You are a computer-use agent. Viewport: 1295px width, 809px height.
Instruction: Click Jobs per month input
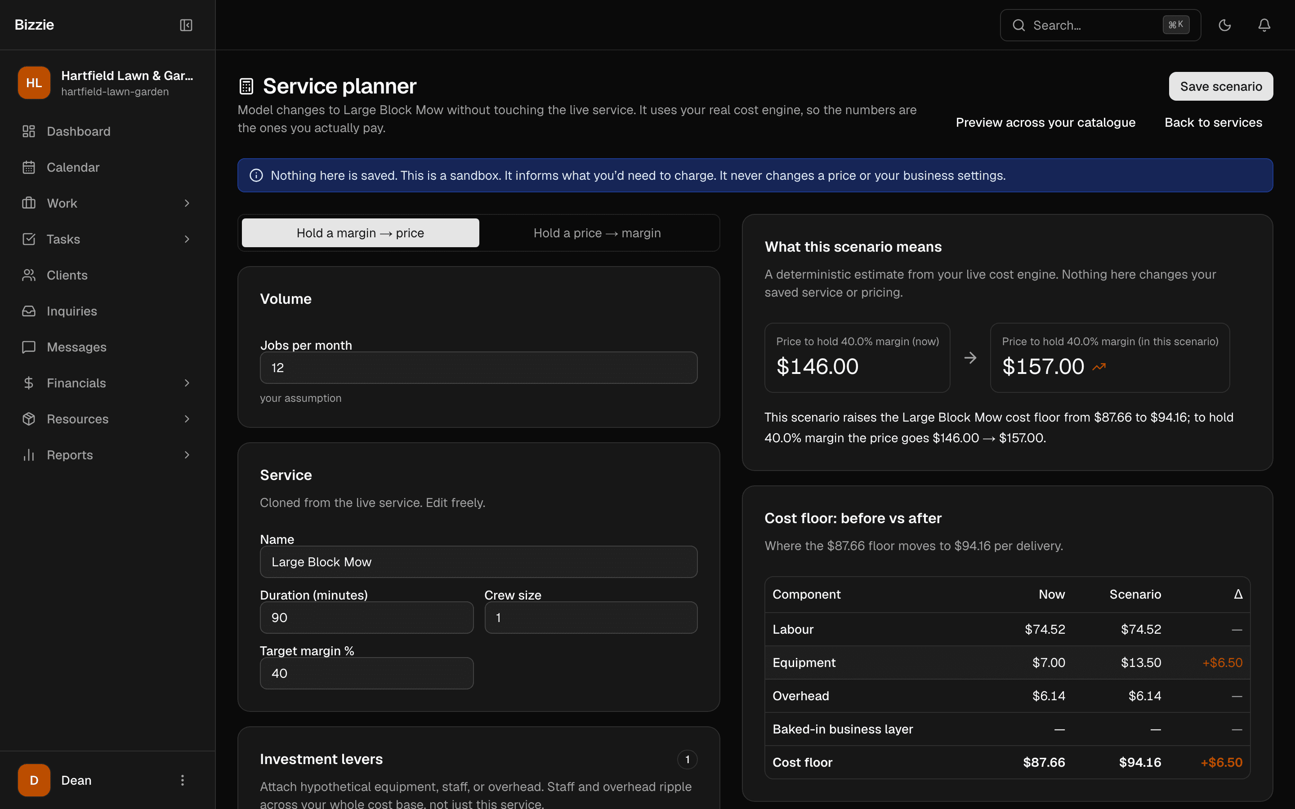(x=478, y=368)
